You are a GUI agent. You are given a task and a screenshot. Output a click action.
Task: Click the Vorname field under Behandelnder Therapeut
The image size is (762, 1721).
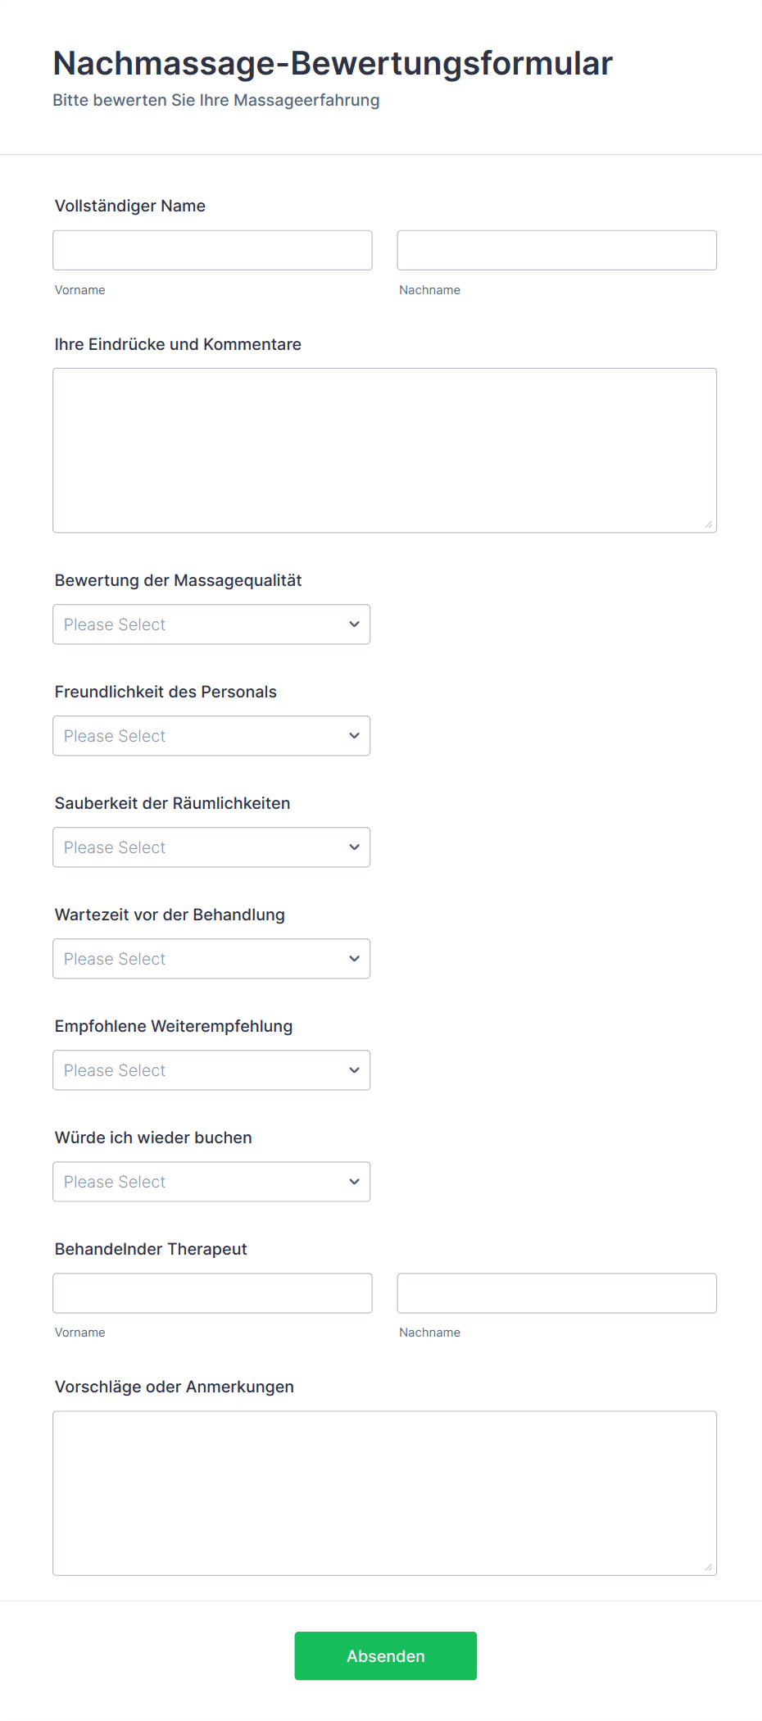click(x=212, y=1293)
